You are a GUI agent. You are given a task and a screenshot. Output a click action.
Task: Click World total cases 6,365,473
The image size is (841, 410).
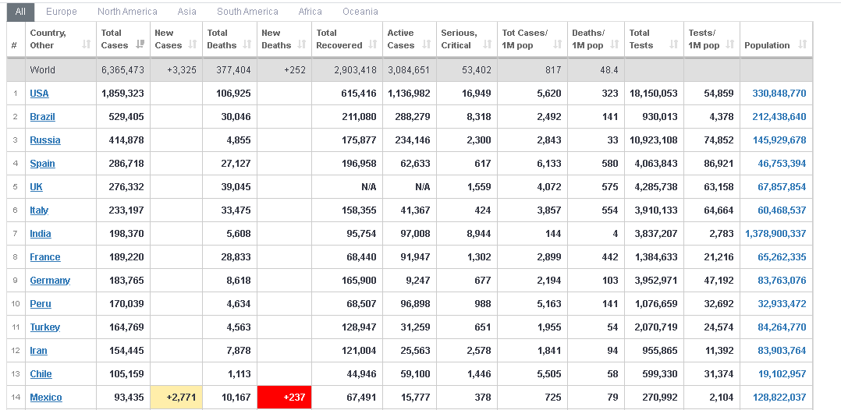[x=122, y=69]
